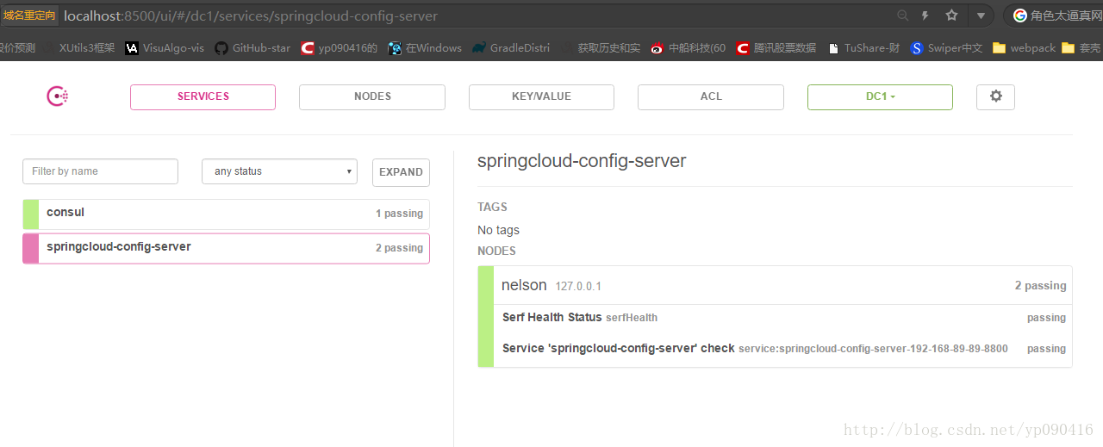
Task: Open the ACL tab
Action: (711, 96)
